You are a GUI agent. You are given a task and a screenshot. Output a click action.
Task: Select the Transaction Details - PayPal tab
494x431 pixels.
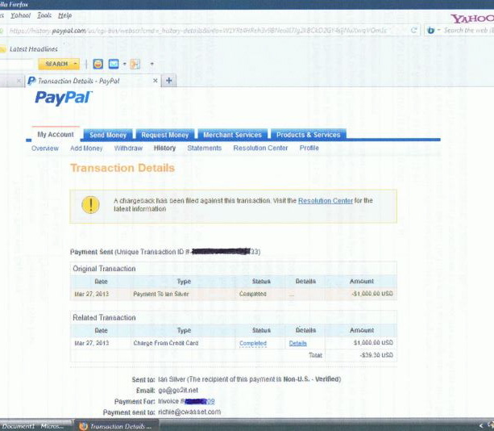[93, 81]
